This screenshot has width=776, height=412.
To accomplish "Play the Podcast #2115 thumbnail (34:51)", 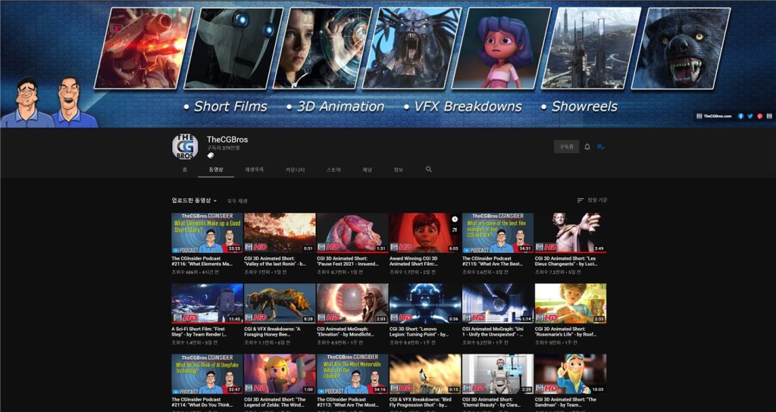I will pyautogui.click(x=498, y=233).
